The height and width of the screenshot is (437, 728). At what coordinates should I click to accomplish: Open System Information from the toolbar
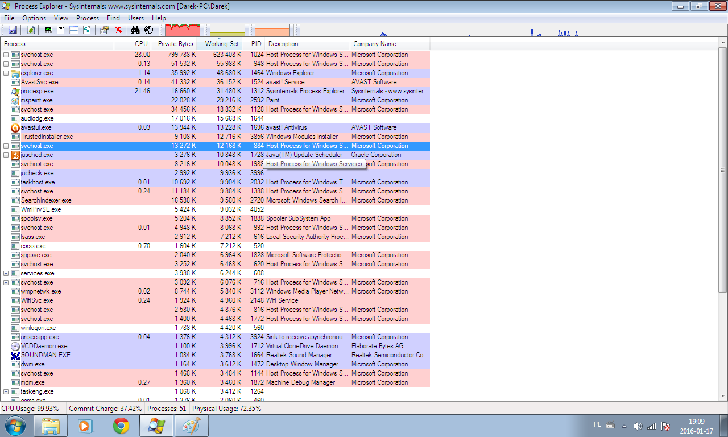[48, 30]
